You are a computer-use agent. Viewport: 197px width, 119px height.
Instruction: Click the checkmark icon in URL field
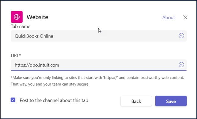pyautogui.click(x=181, y=65)
